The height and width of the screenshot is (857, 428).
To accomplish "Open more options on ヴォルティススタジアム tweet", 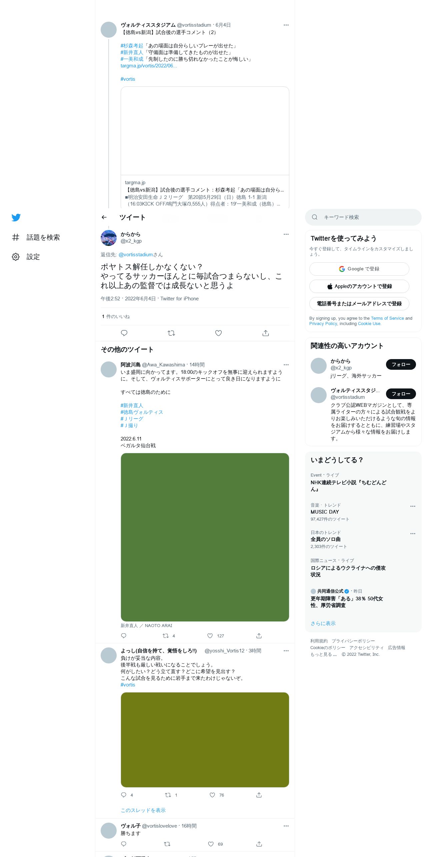I will click(x=286, y=25).
